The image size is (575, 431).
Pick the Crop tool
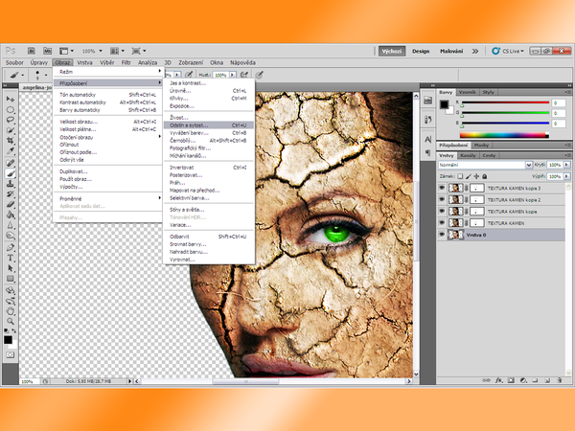coord(10,141)
